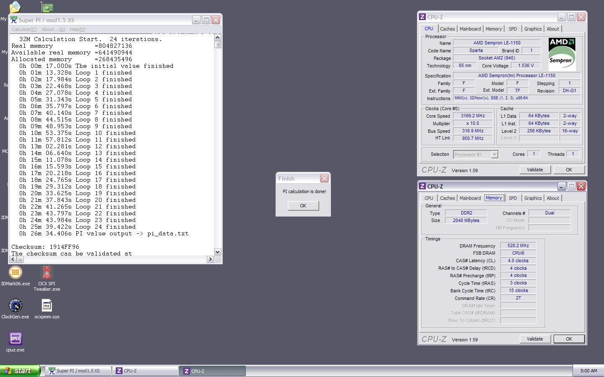
Task: Click the Loop 24 finished line
Action: click(77, 227)
